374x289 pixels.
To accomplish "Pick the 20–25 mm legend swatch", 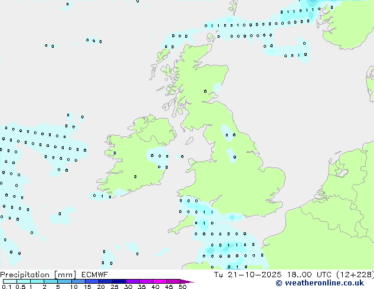I will click(105, 281).
